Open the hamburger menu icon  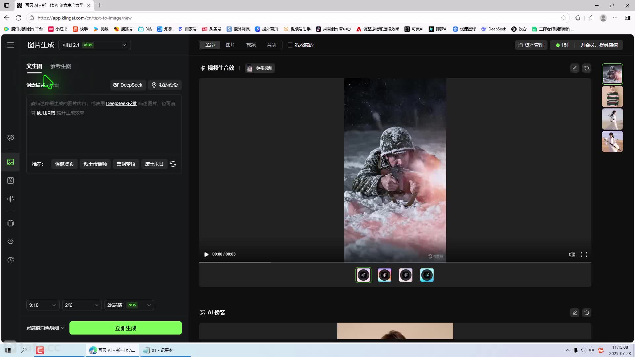point(11,45)
